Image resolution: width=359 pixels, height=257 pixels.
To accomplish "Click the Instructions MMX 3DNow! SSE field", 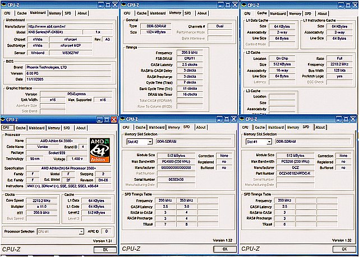I will [x=68, y=186].
